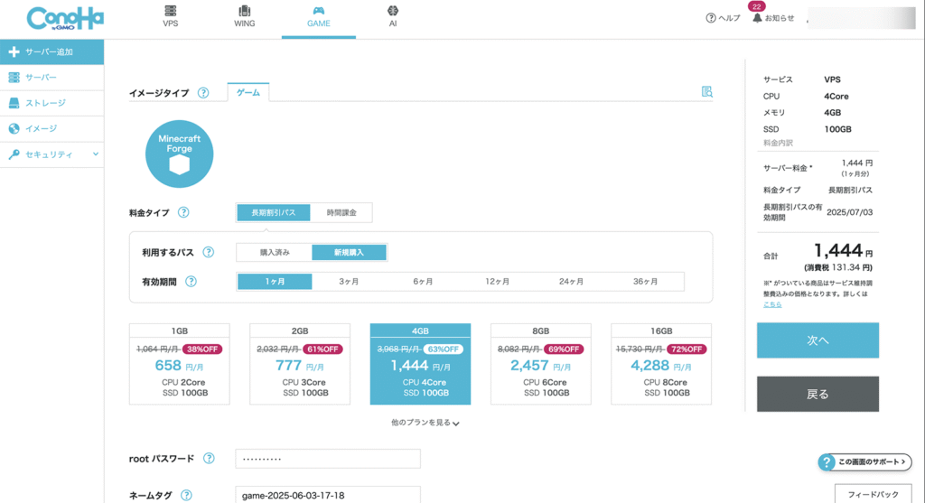925x503 pixels.
Task: Click the VPS server icon
Action: [171, 11]
